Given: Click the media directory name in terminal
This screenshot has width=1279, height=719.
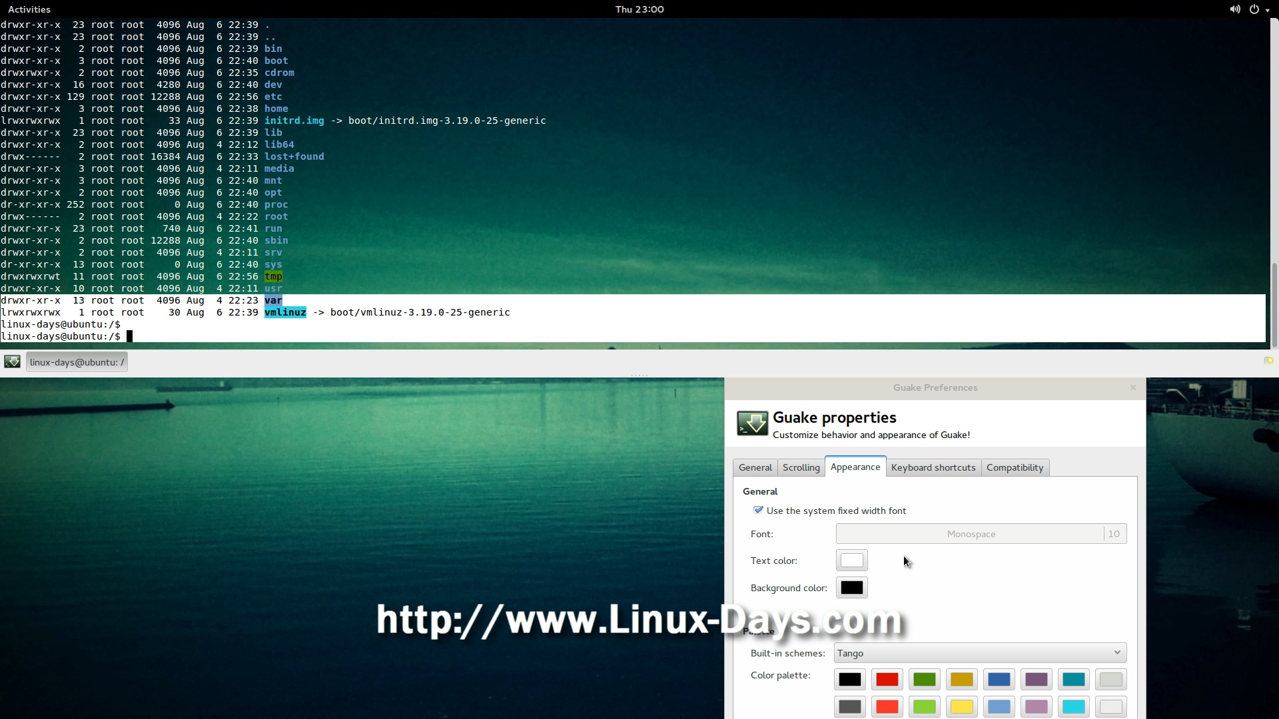Looking at the screenshot, I should (279, 168).
